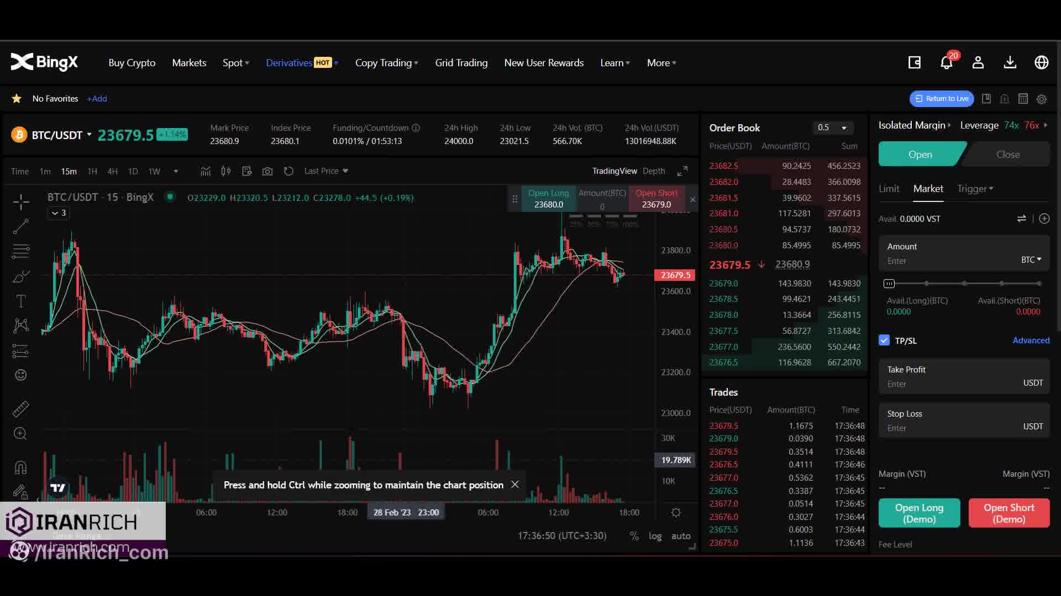This screenshot has width=1061, height=596.
Task: Click Return to Live
Action: (x=942, y=98)
